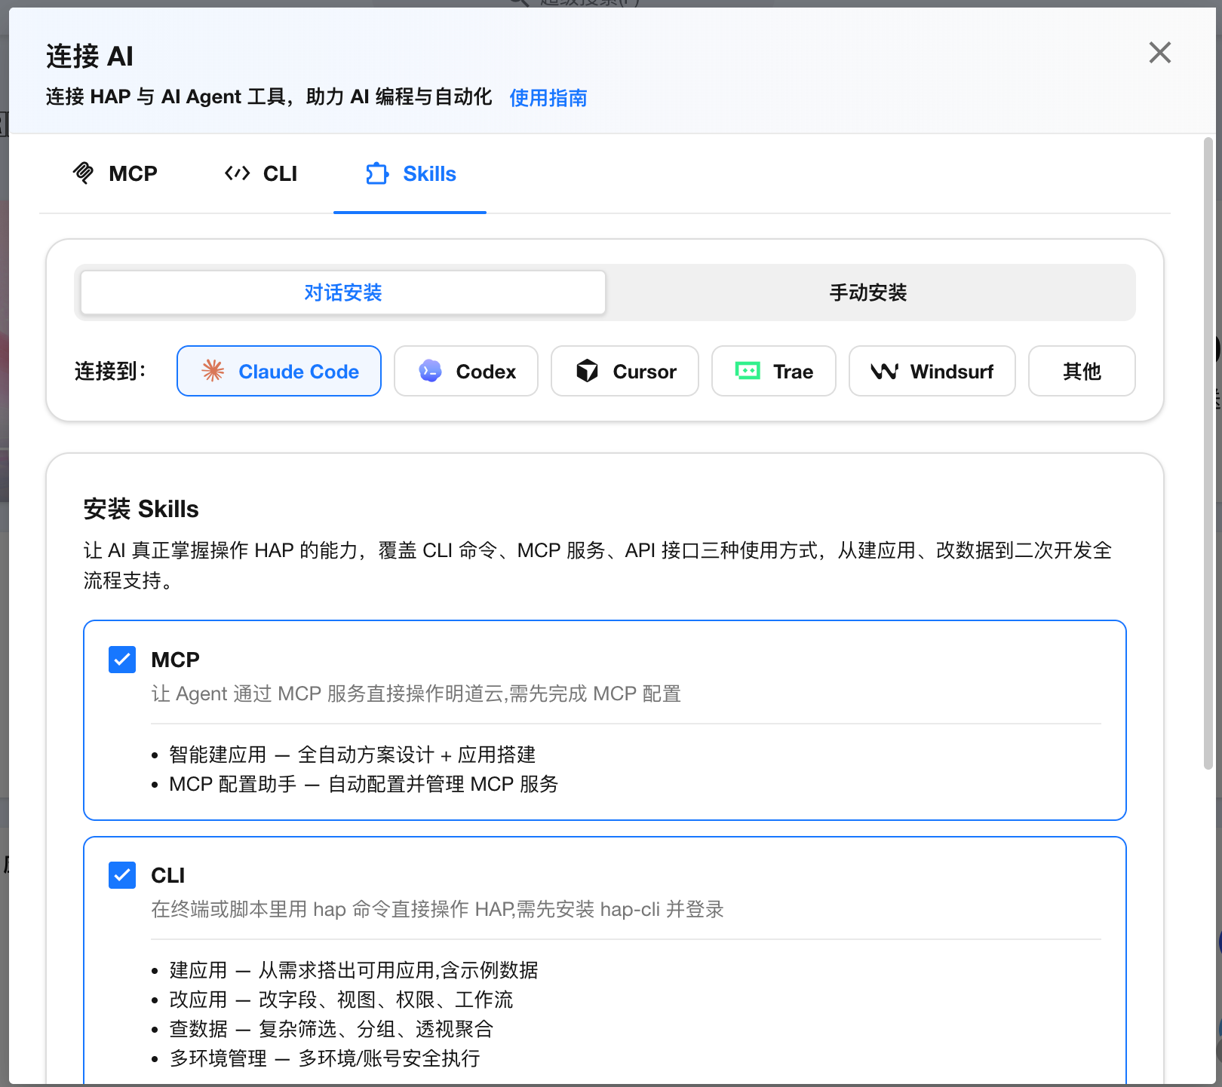Select Claude Code as the target

coord(279,371)
